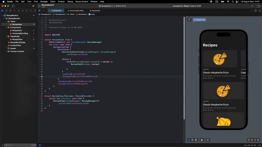Collapse the ViewModel folder
Screen dimensions: 262x147
[x=7, y=36]
